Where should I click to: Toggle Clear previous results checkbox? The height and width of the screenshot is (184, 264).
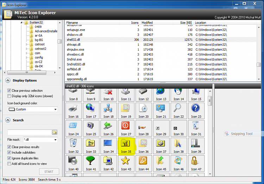click(x=9, y=147)
